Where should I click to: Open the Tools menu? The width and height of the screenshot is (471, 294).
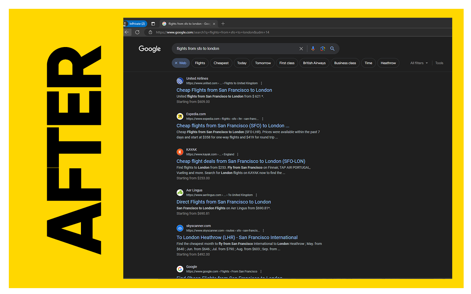coord(439,63)
